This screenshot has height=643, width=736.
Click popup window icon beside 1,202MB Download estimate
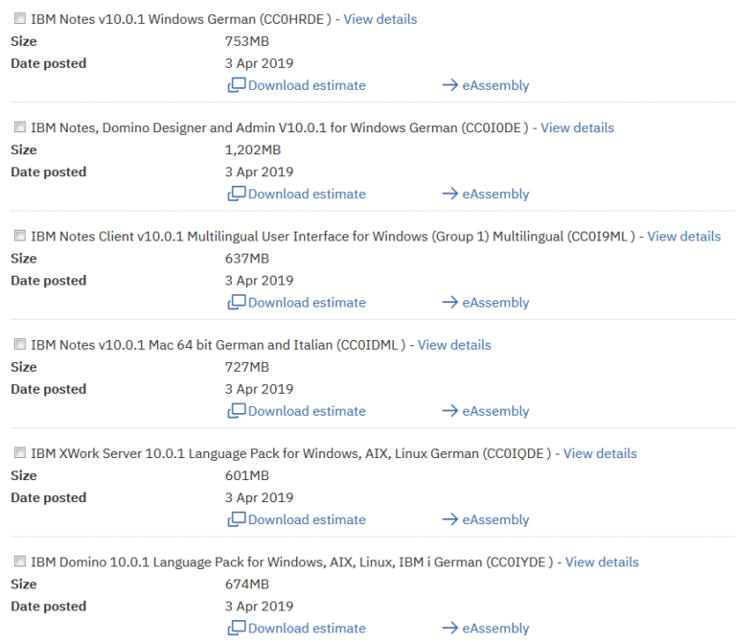pos(237,194)
